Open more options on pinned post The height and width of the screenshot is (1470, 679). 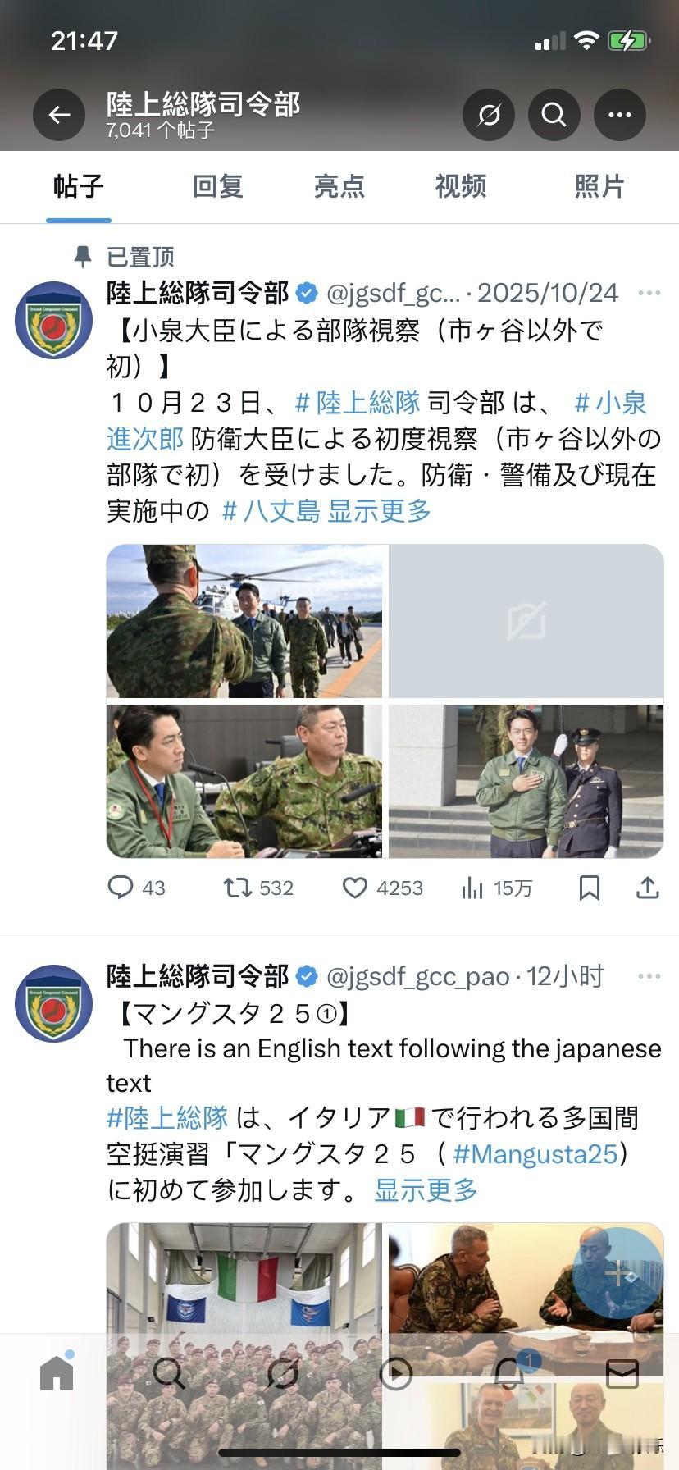pyautogui.click(x=649, y=293)
